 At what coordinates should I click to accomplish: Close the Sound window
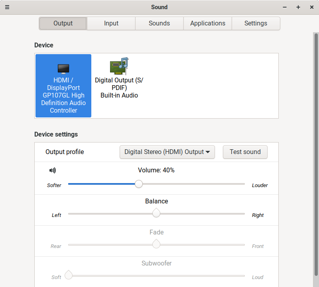(x=311, y=7)
